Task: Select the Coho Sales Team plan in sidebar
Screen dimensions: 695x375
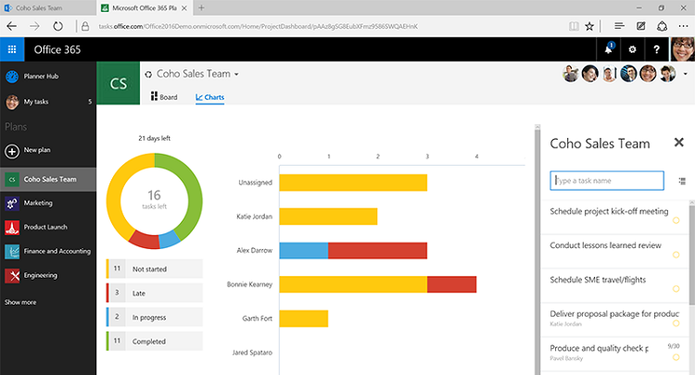Action: pos(48,180)
